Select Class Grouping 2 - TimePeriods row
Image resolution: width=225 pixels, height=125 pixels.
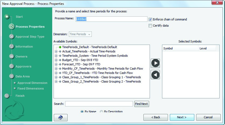[101, 81]
